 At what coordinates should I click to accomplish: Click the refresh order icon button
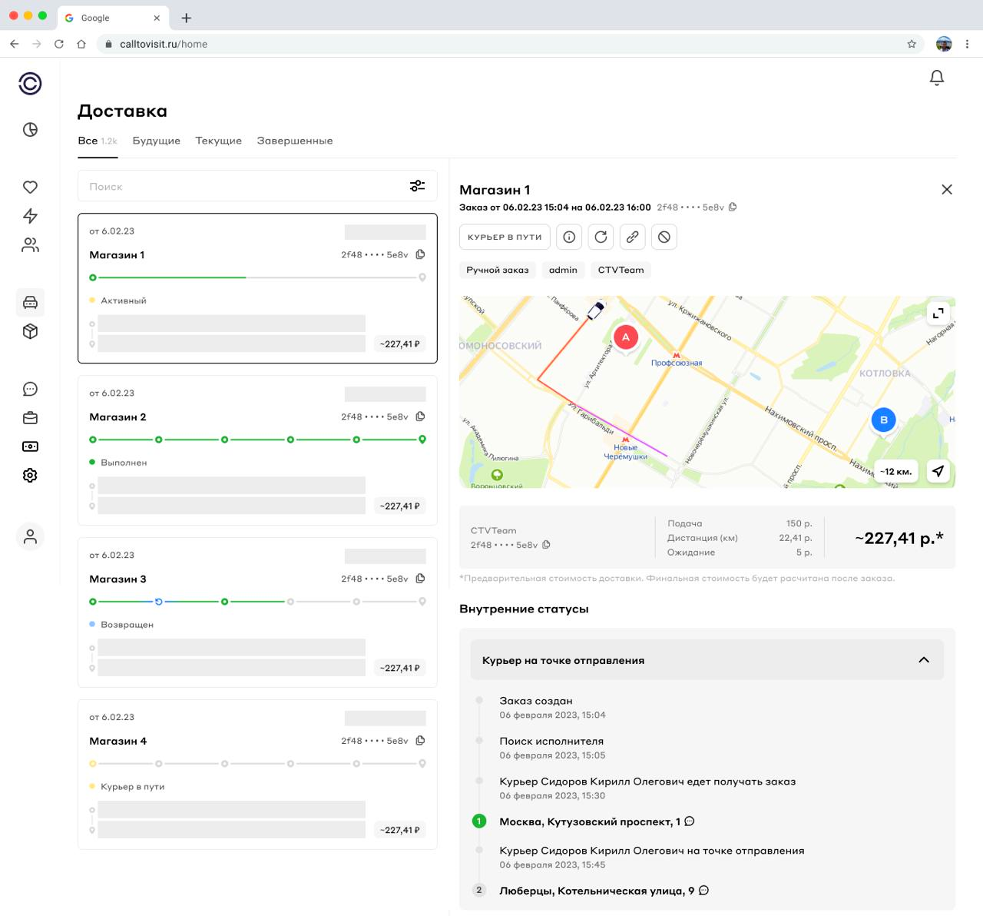pyautogui.click(x=601, y=237)
